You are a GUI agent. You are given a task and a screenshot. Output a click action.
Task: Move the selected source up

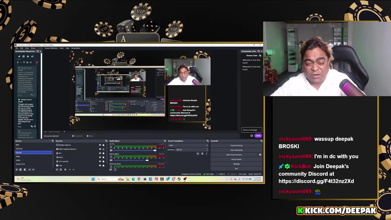[70, 170]
